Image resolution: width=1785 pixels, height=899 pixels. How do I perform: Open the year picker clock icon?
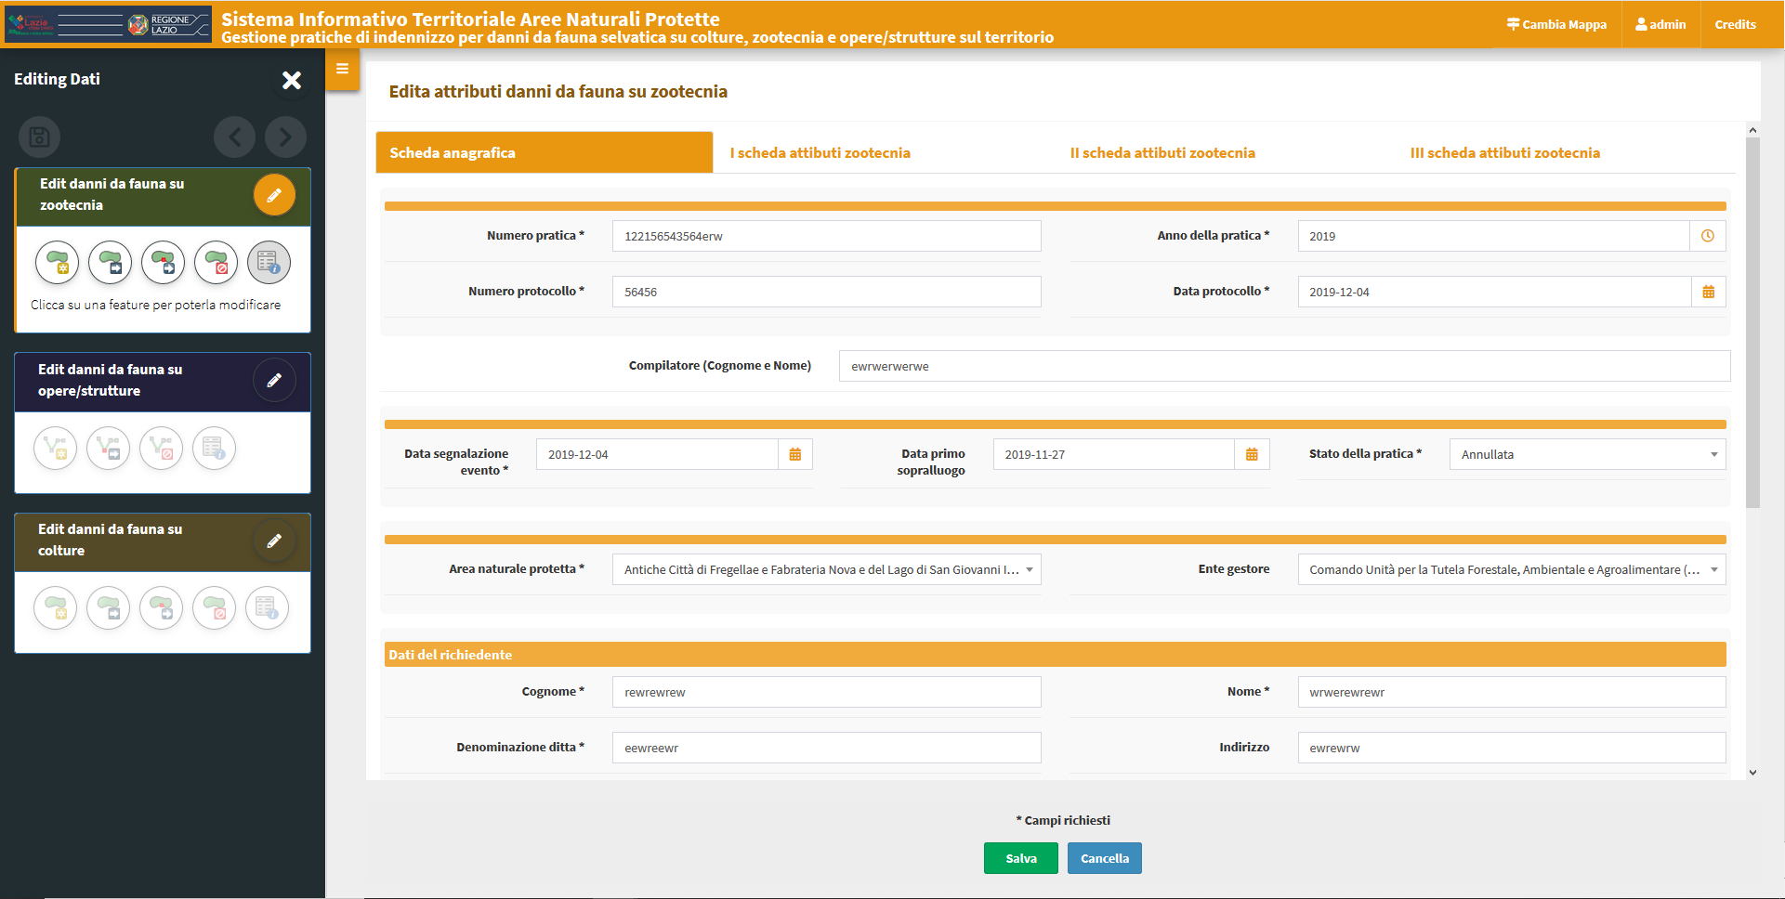(1708, 236)
